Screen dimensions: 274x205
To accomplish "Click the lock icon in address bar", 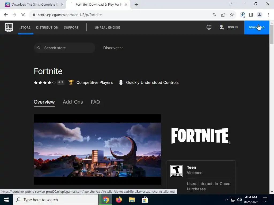I will [34, 15].
